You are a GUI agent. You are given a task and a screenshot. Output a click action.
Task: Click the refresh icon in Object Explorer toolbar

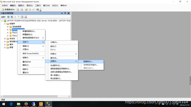[22, 17]
